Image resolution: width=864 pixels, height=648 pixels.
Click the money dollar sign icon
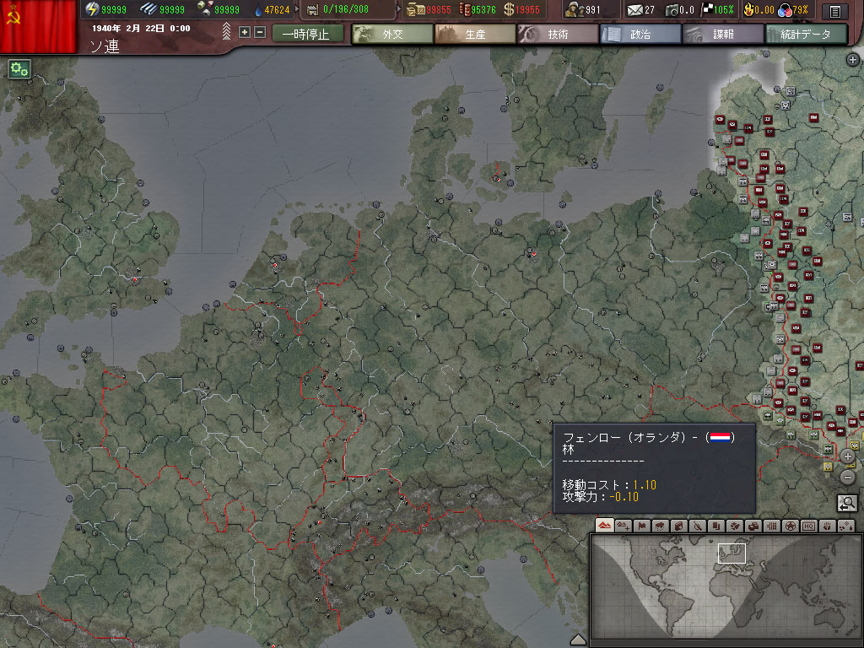tap(509, 9)
